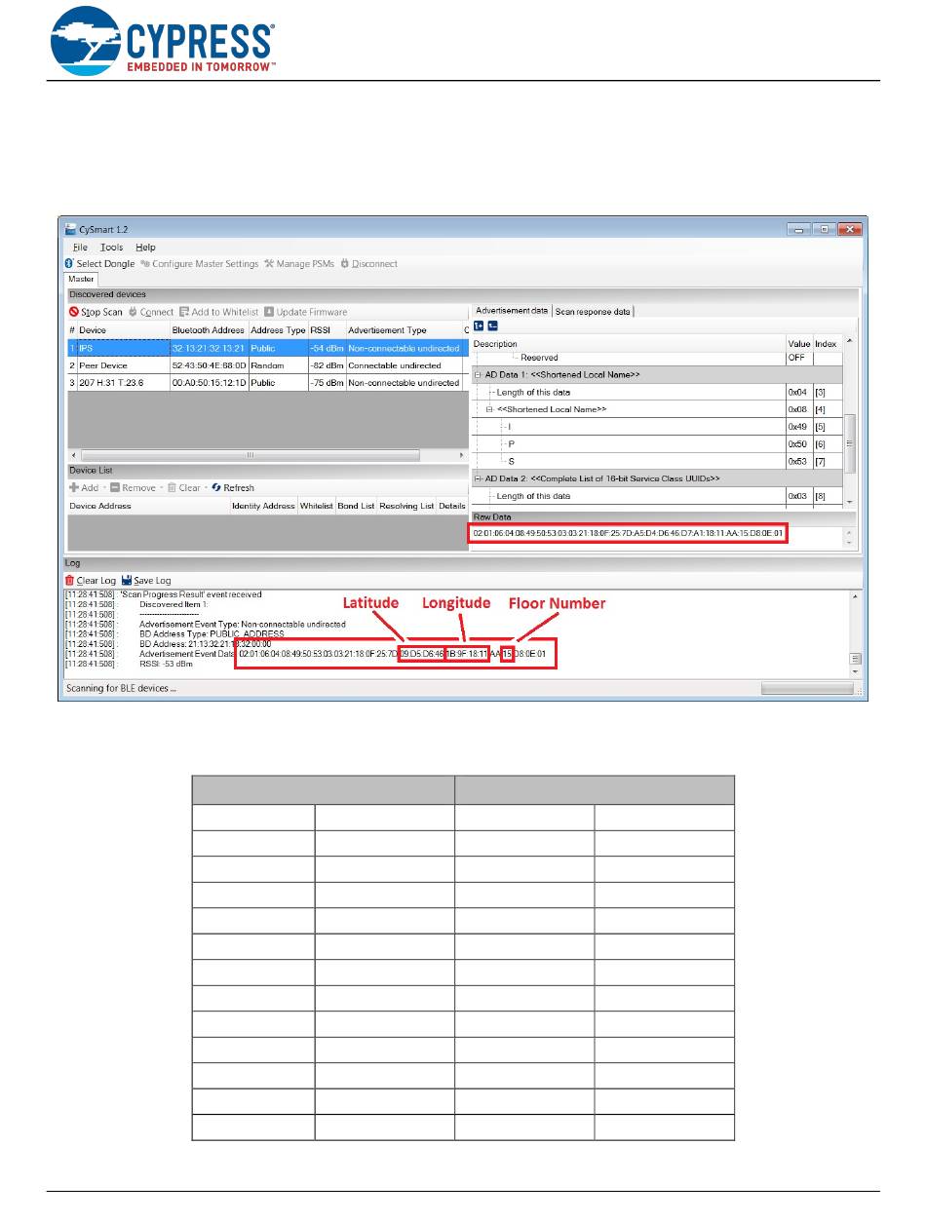Click the Expand All tree icon
Screen dimensions: 926x1222
tap(479, 325)
